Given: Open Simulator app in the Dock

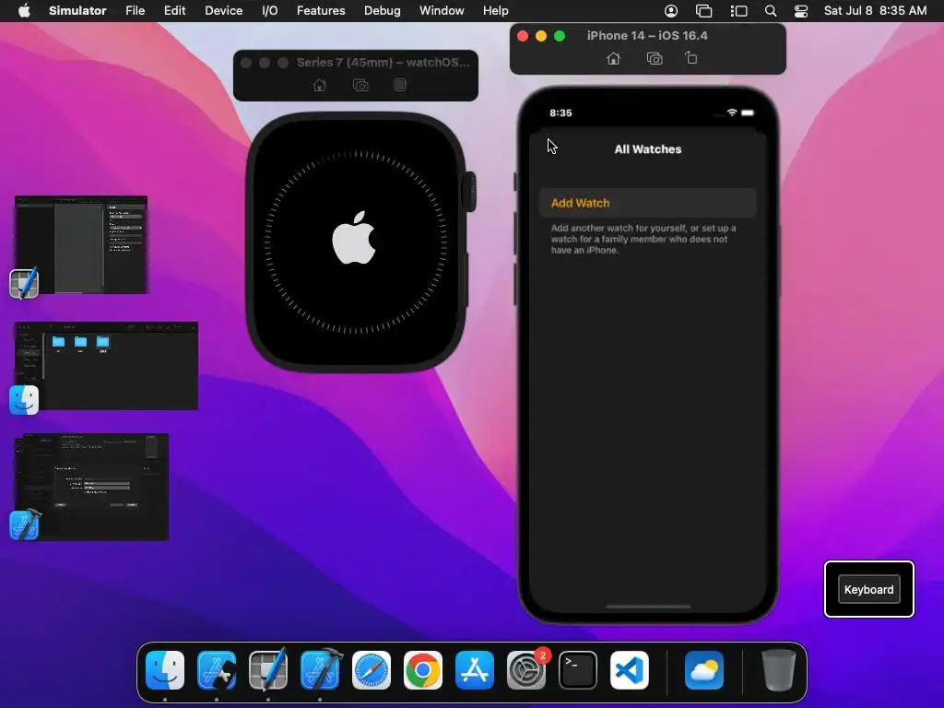Looking at the screenshot, I should coord(217,669).
